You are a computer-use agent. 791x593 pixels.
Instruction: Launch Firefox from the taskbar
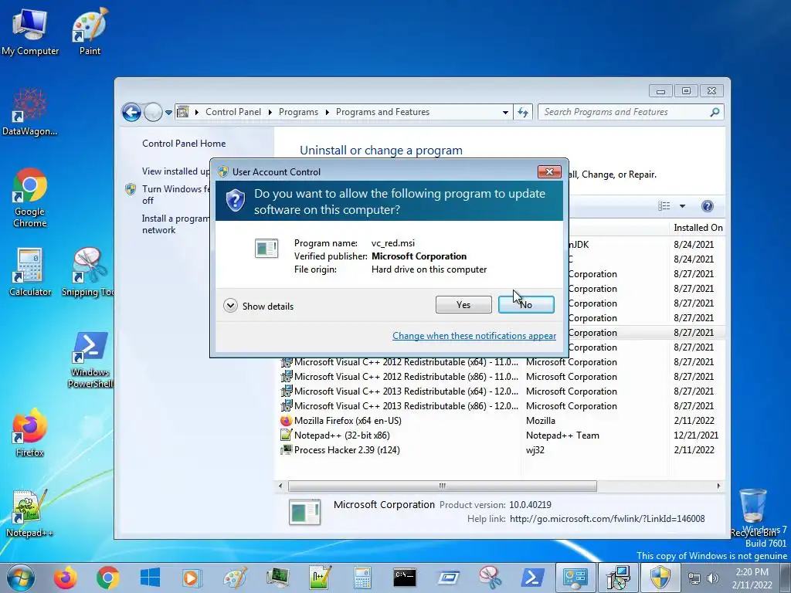65,578
